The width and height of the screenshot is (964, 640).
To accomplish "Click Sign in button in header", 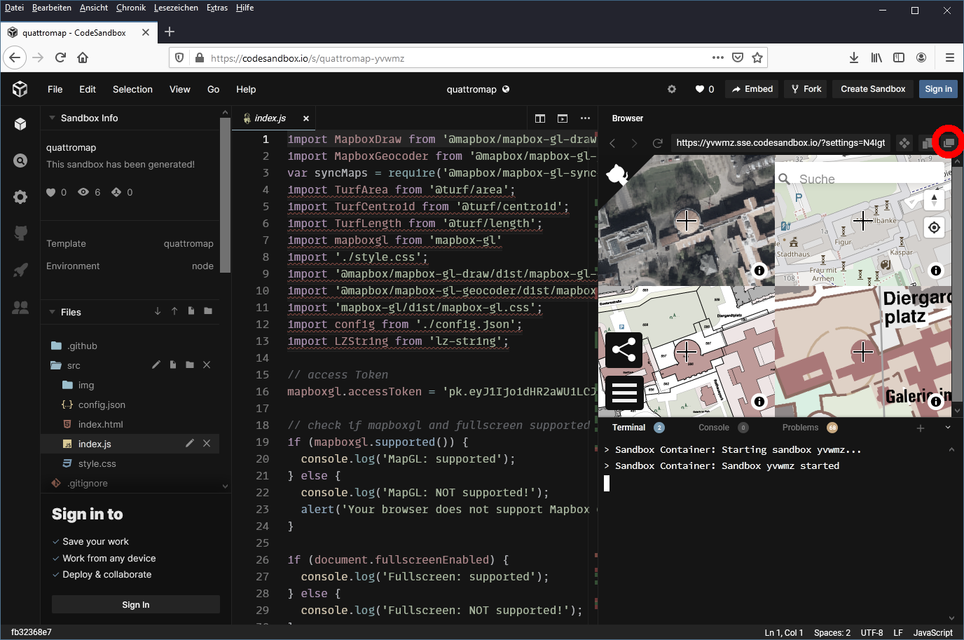I will click(x=938, y=89).
